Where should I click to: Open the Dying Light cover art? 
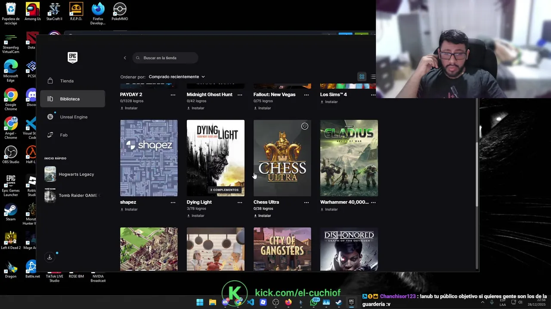tap(216, 158)
